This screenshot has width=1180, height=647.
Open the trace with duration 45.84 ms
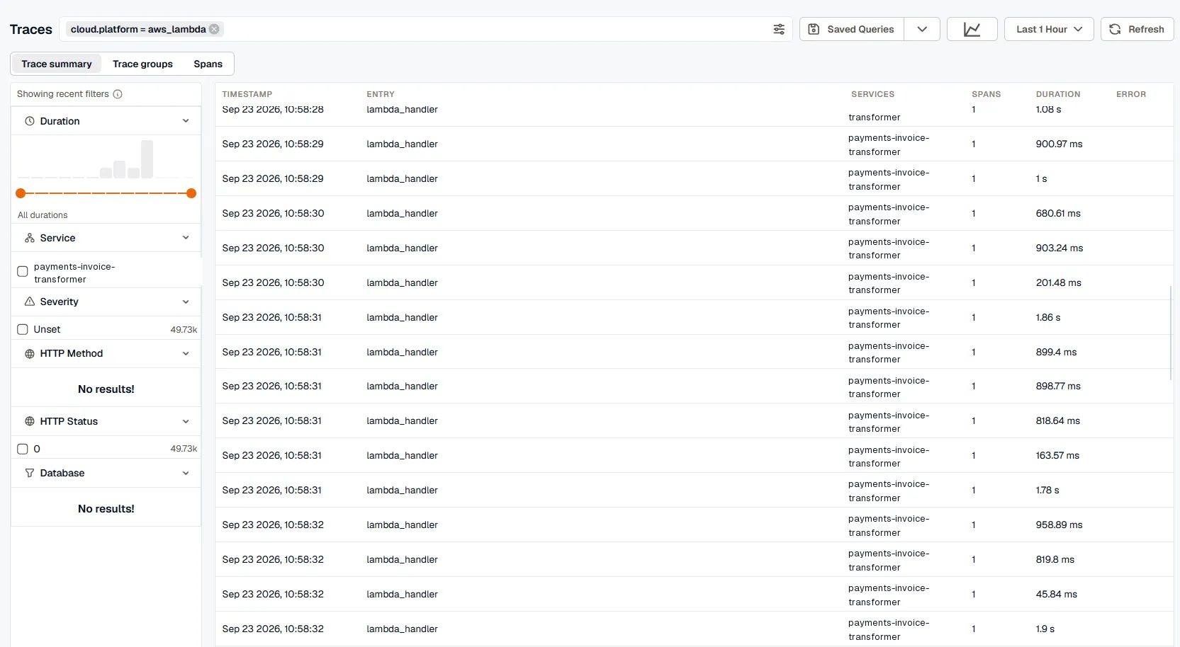click(695, 595)
